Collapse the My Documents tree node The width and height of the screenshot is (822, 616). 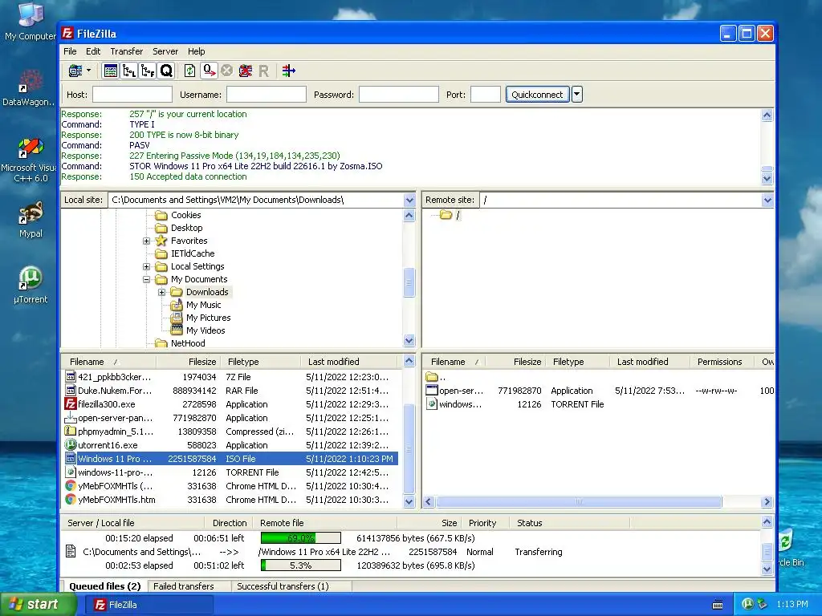(x=147, y=280)
